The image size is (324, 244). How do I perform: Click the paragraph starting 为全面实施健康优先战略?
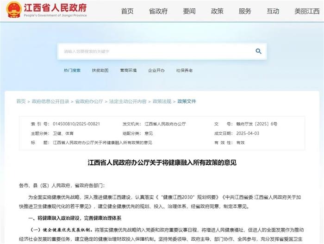pos(160,202)
